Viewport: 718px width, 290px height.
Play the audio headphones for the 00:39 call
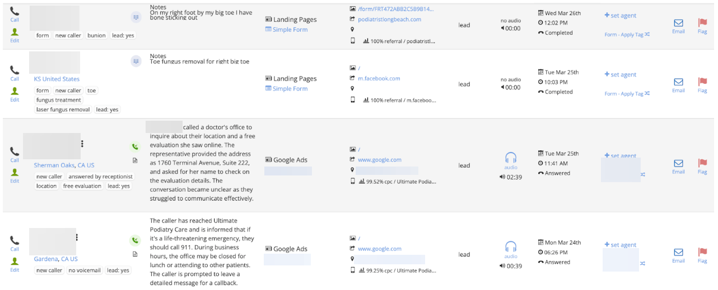click(x=510, y=246)
